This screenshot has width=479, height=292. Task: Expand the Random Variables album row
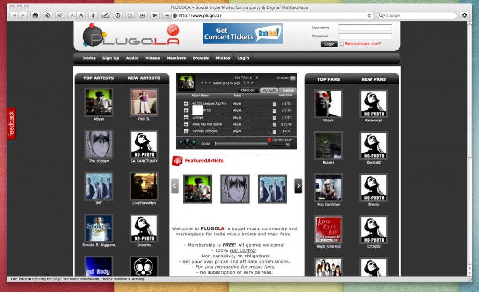point(186,131)
